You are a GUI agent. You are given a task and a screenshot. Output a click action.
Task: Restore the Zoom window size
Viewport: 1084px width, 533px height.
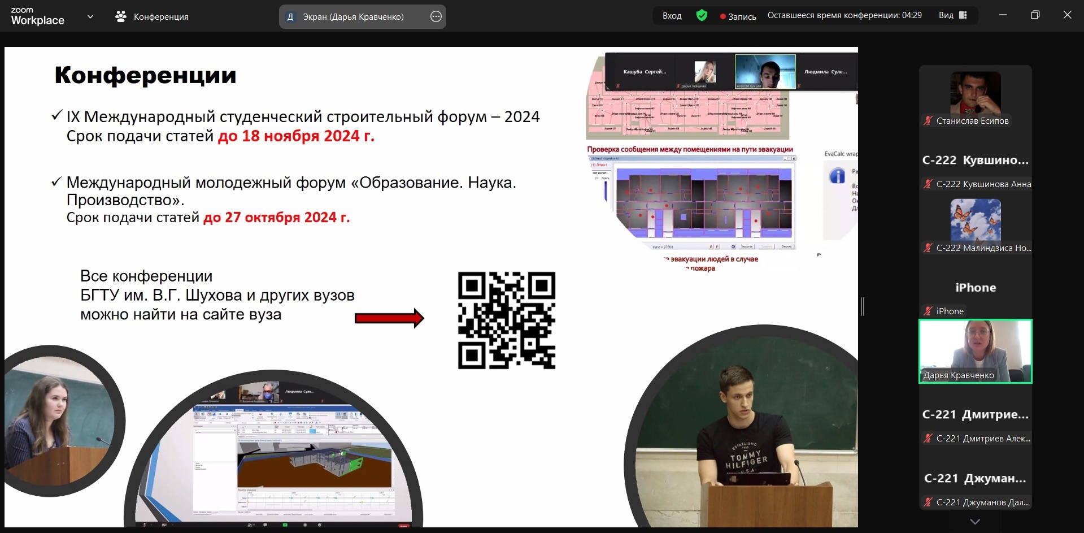click(1035, 15)
